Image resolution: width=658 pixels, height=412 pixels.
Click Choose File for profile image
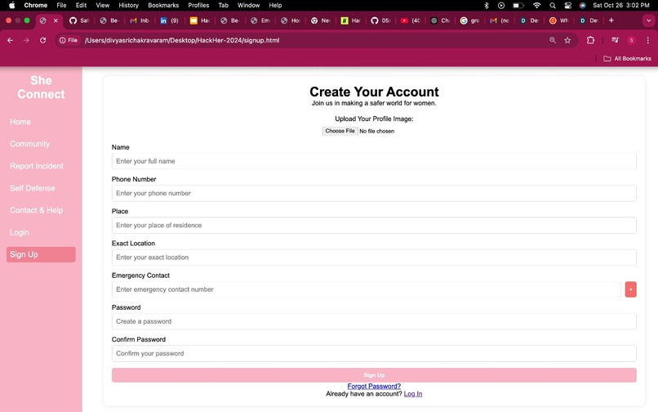[x=340, y=131]
